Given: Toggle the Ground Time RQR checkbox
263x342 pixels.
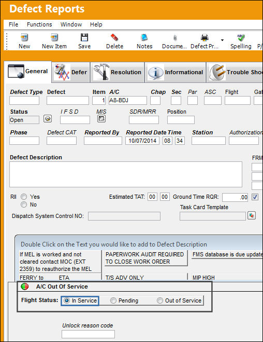Looking at the screenshot, I should [x=255, y=197].
